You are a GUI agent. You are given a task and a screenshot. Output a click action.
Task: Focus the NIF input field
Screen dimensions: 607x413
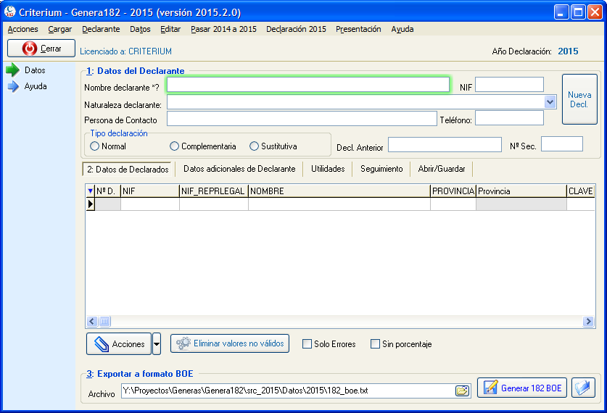pyautogui.click(x=509, y=85)
